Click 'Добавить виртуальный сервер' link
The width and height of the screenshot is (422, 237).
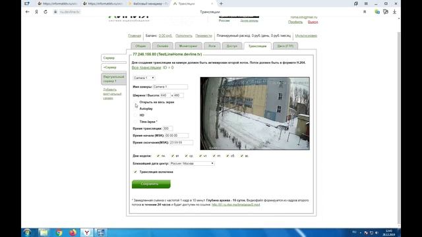click(112, 94)
